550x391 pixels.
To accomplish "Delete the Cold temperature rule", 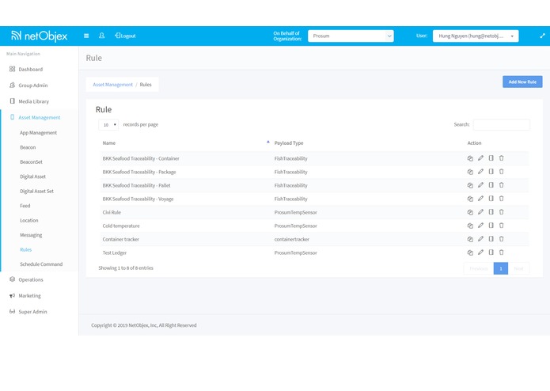I will tap(501, 226).
